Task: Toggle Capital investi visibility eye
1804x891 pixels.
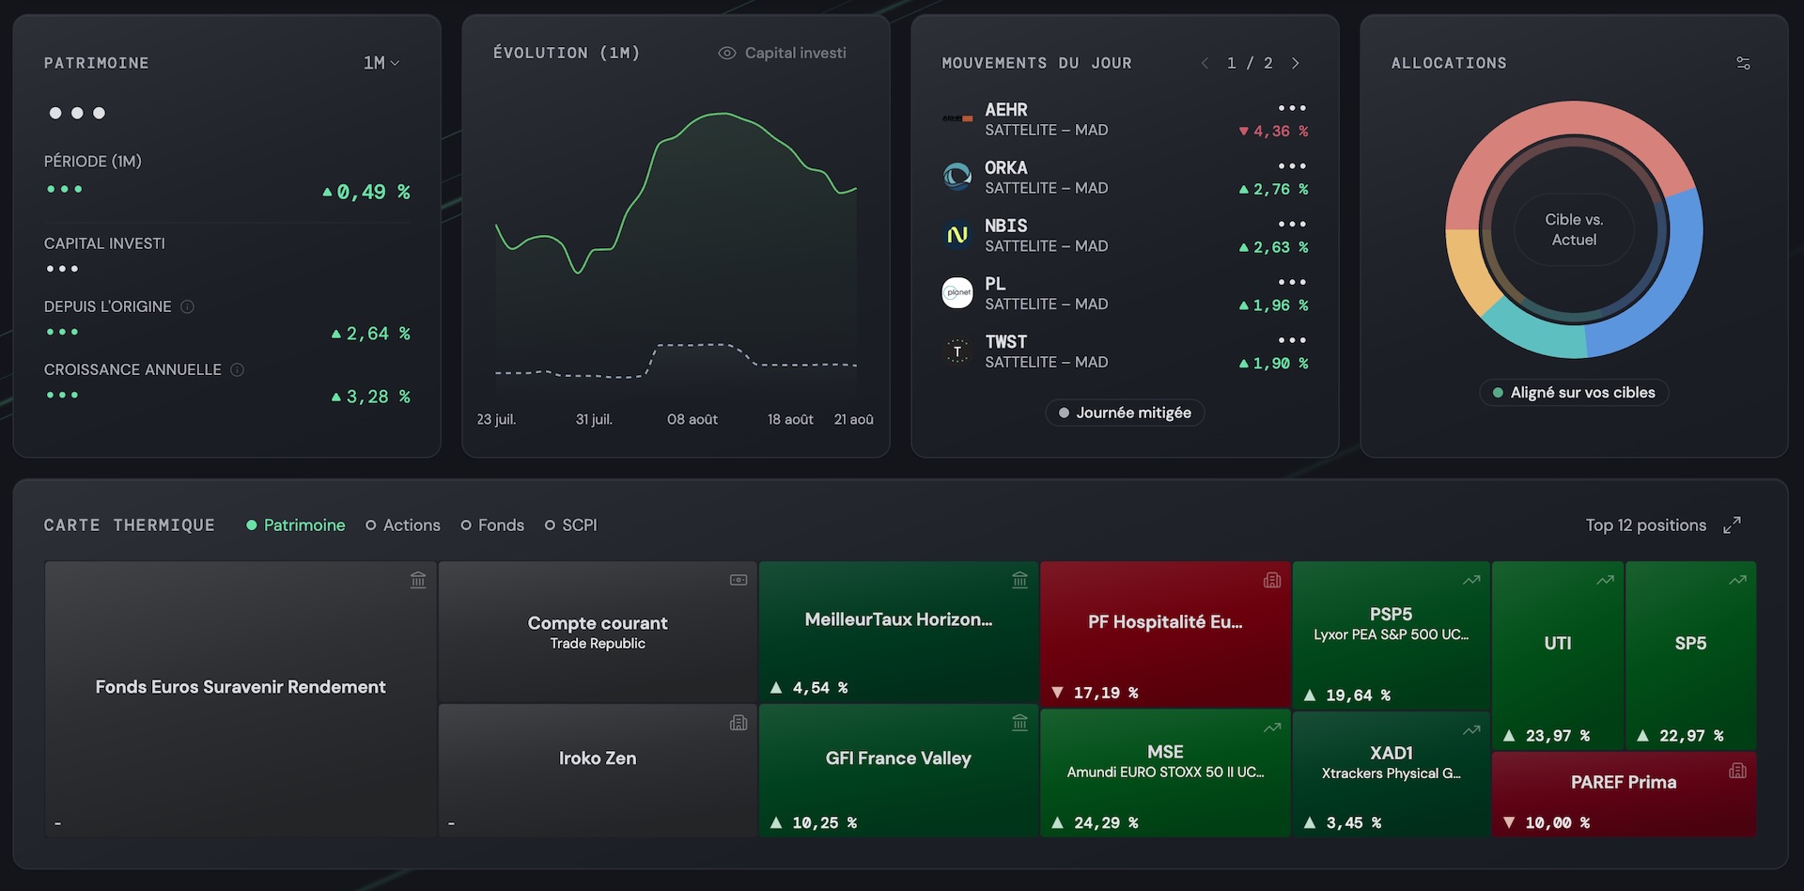Action: point(726,54)
